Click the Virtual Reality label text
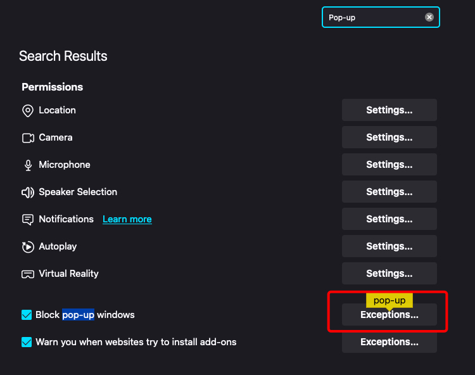Viewport: 475px width, 375px height. pyautogui.click(x=69, y=274)
